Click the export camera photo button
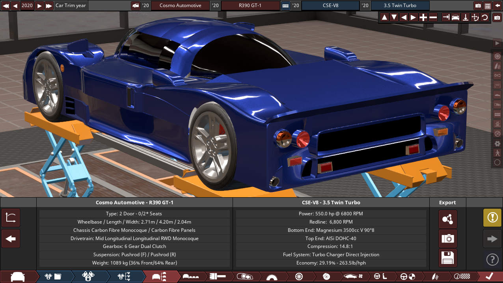 coord(448,239)
